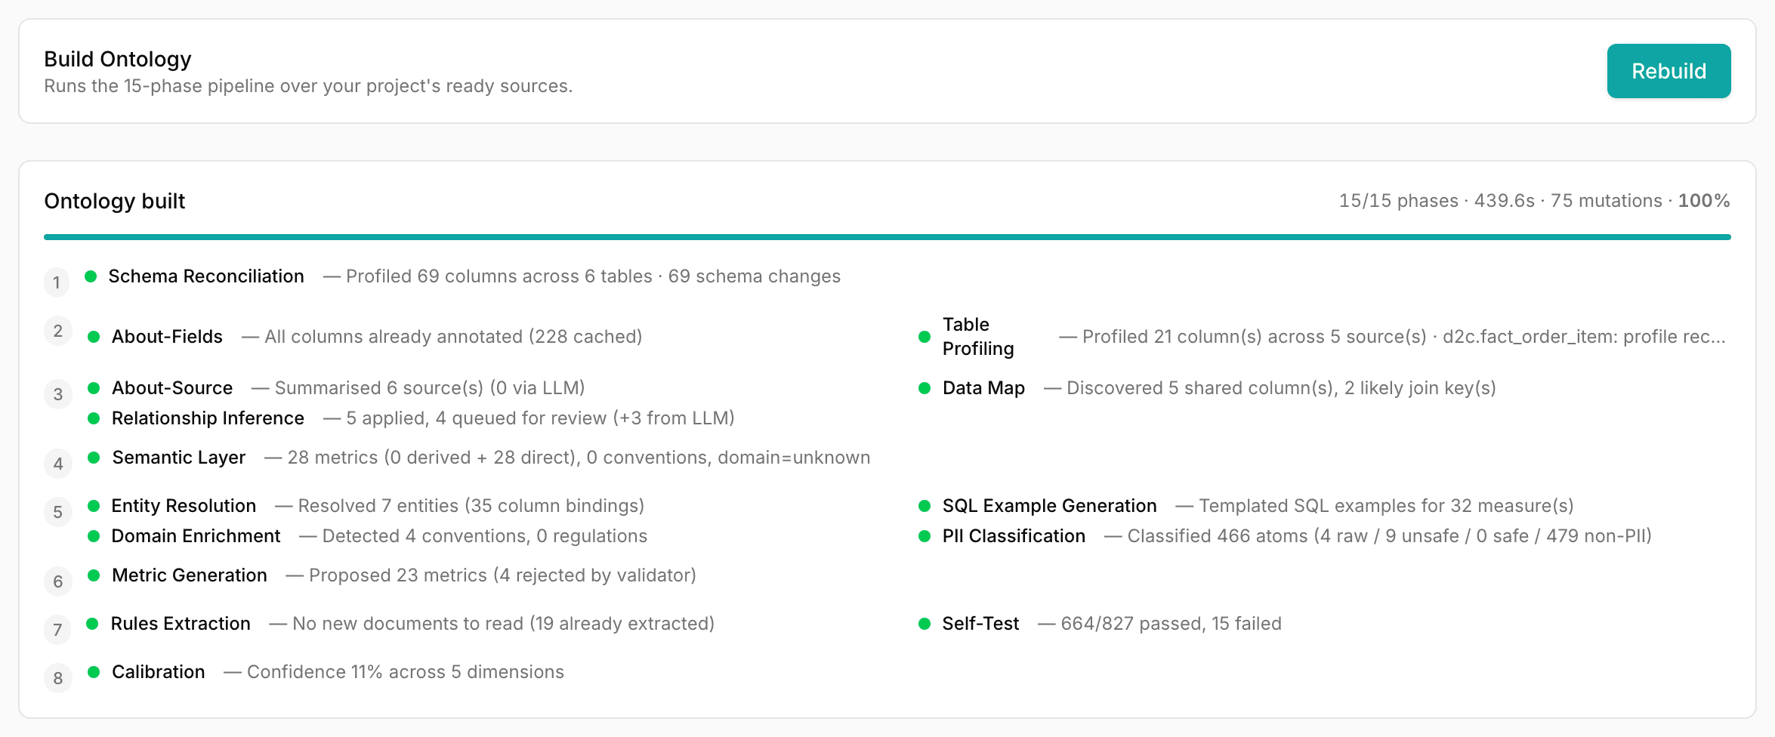The height and width of the screenshot is (737, 1775).
Task: Click step number 3 badge
Action: [58, 394]
